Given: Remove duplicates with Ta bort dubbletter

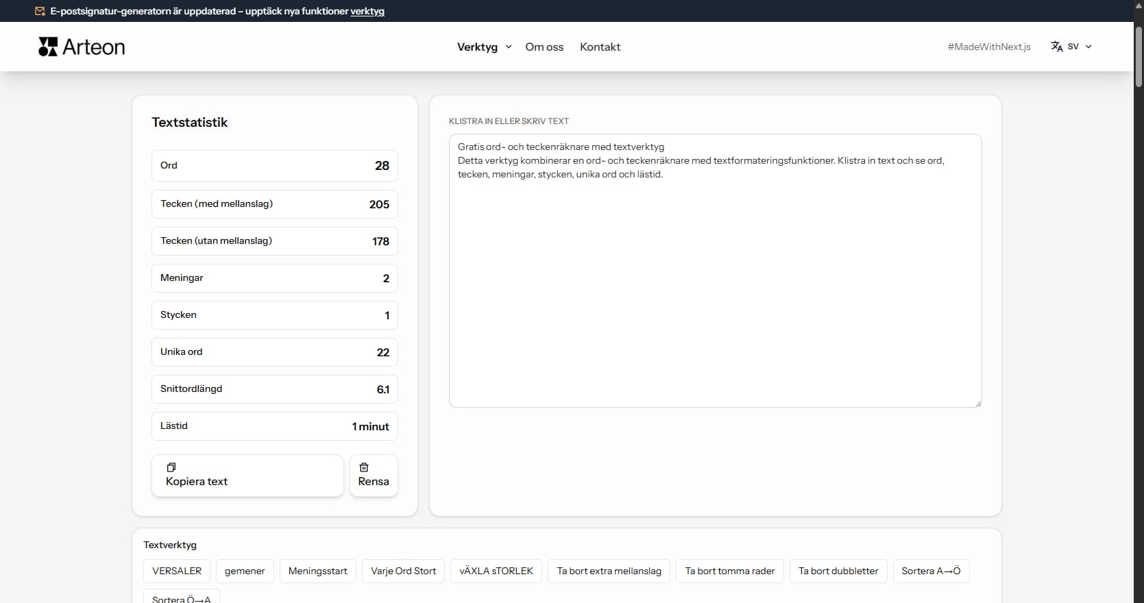Looking at the screenshot, I should [x=838, y=571].
